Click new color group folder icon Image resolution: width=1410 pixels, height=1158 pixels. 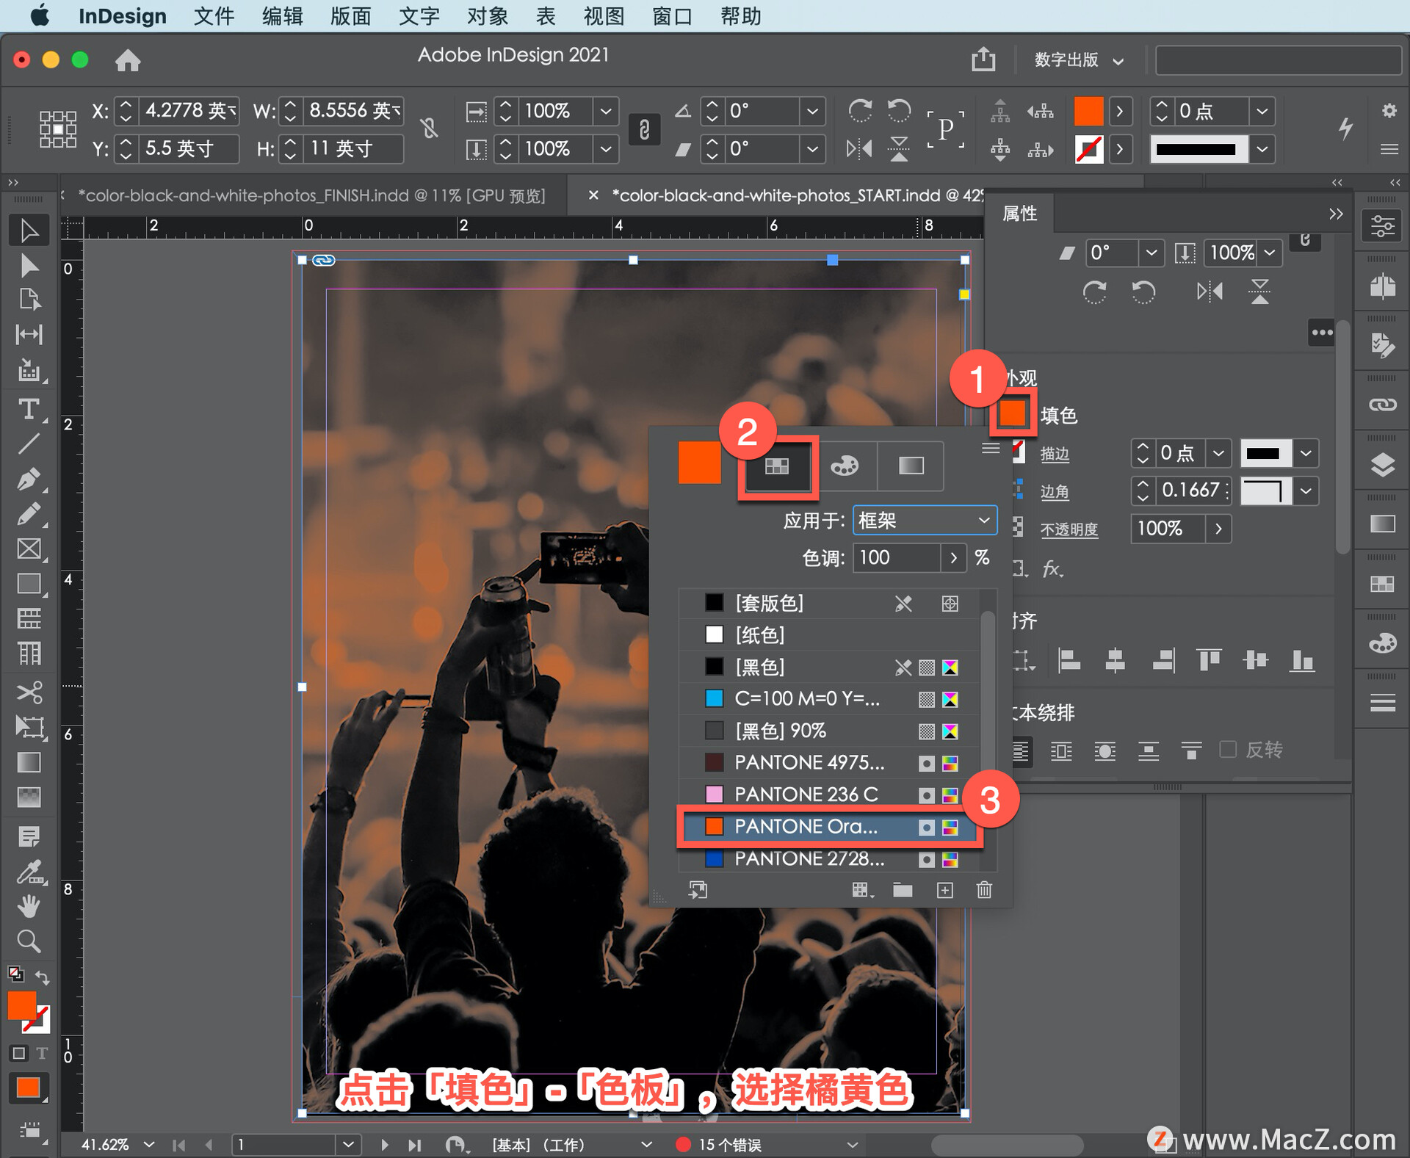tap(903, 890)
